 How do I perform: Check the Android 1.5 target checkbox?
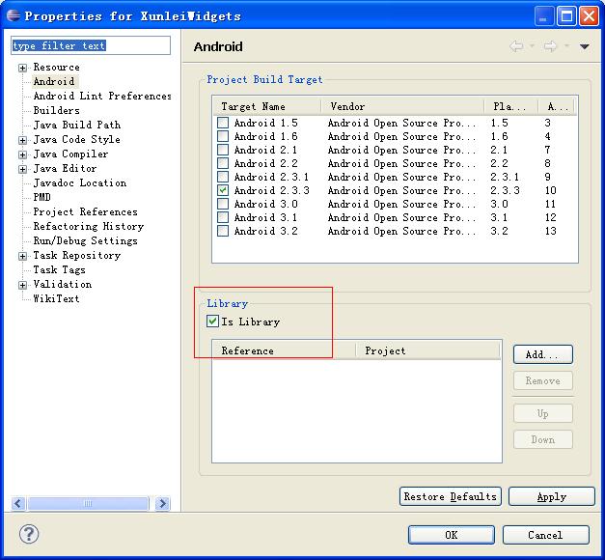click(223, 123)
